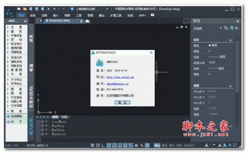Click the Save As icon in quick toolbar
The image size is (247, 153).
click(37, 9)
